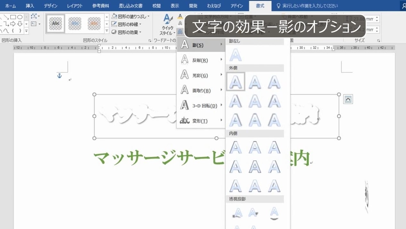Screen dimensions: 406x229
Task: Open the 図形のスタイル dialog launcher
Action: tap(149, 41)
